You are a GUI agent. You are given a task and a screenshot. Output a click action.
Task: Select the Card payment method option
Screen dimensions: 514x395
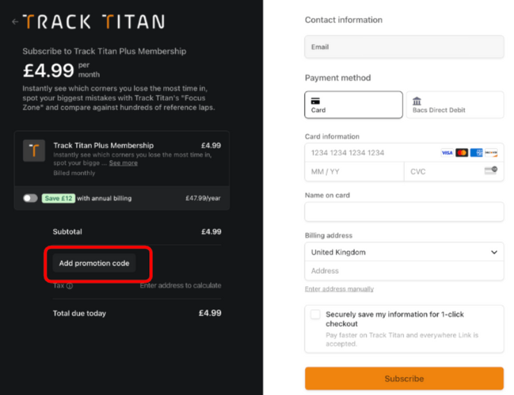353,104
